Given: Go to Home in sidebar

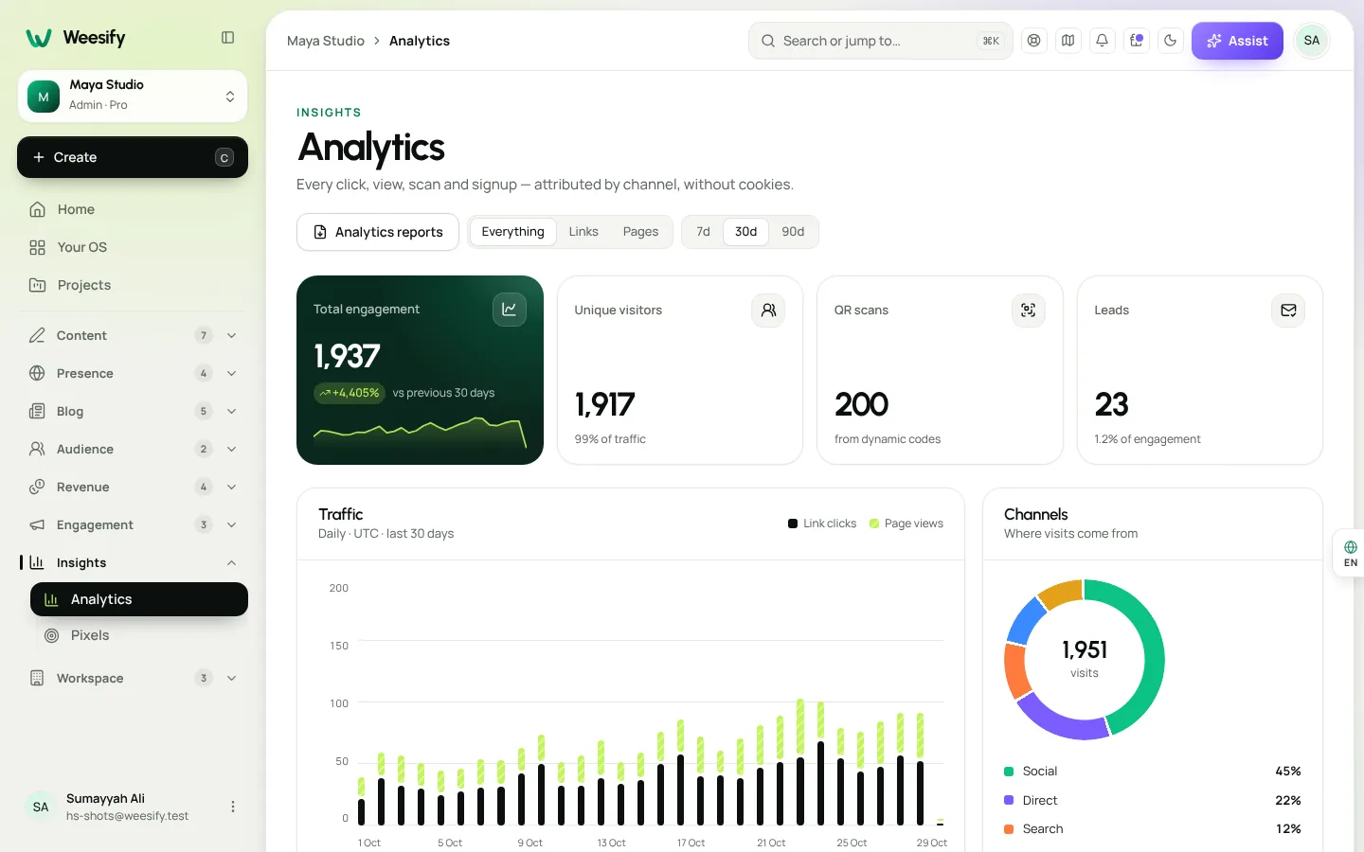Looking at the screenshot, I should pos(133,209).
